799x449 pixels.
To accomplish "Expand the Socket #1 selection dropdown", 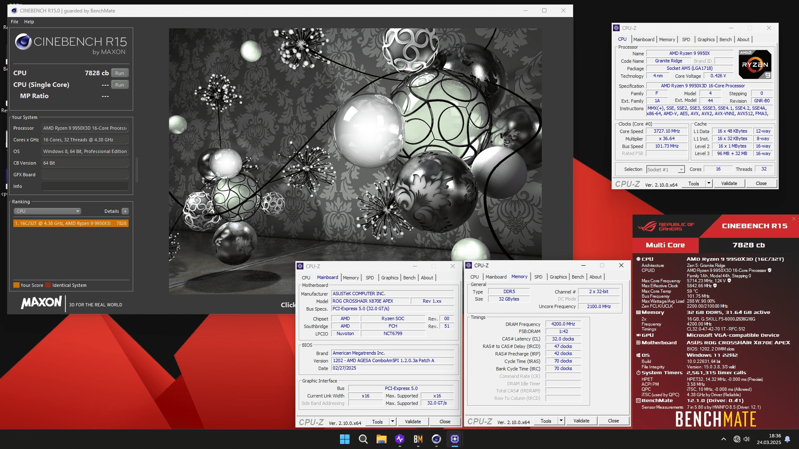I will pyautogui.click(x=681, y=170).
